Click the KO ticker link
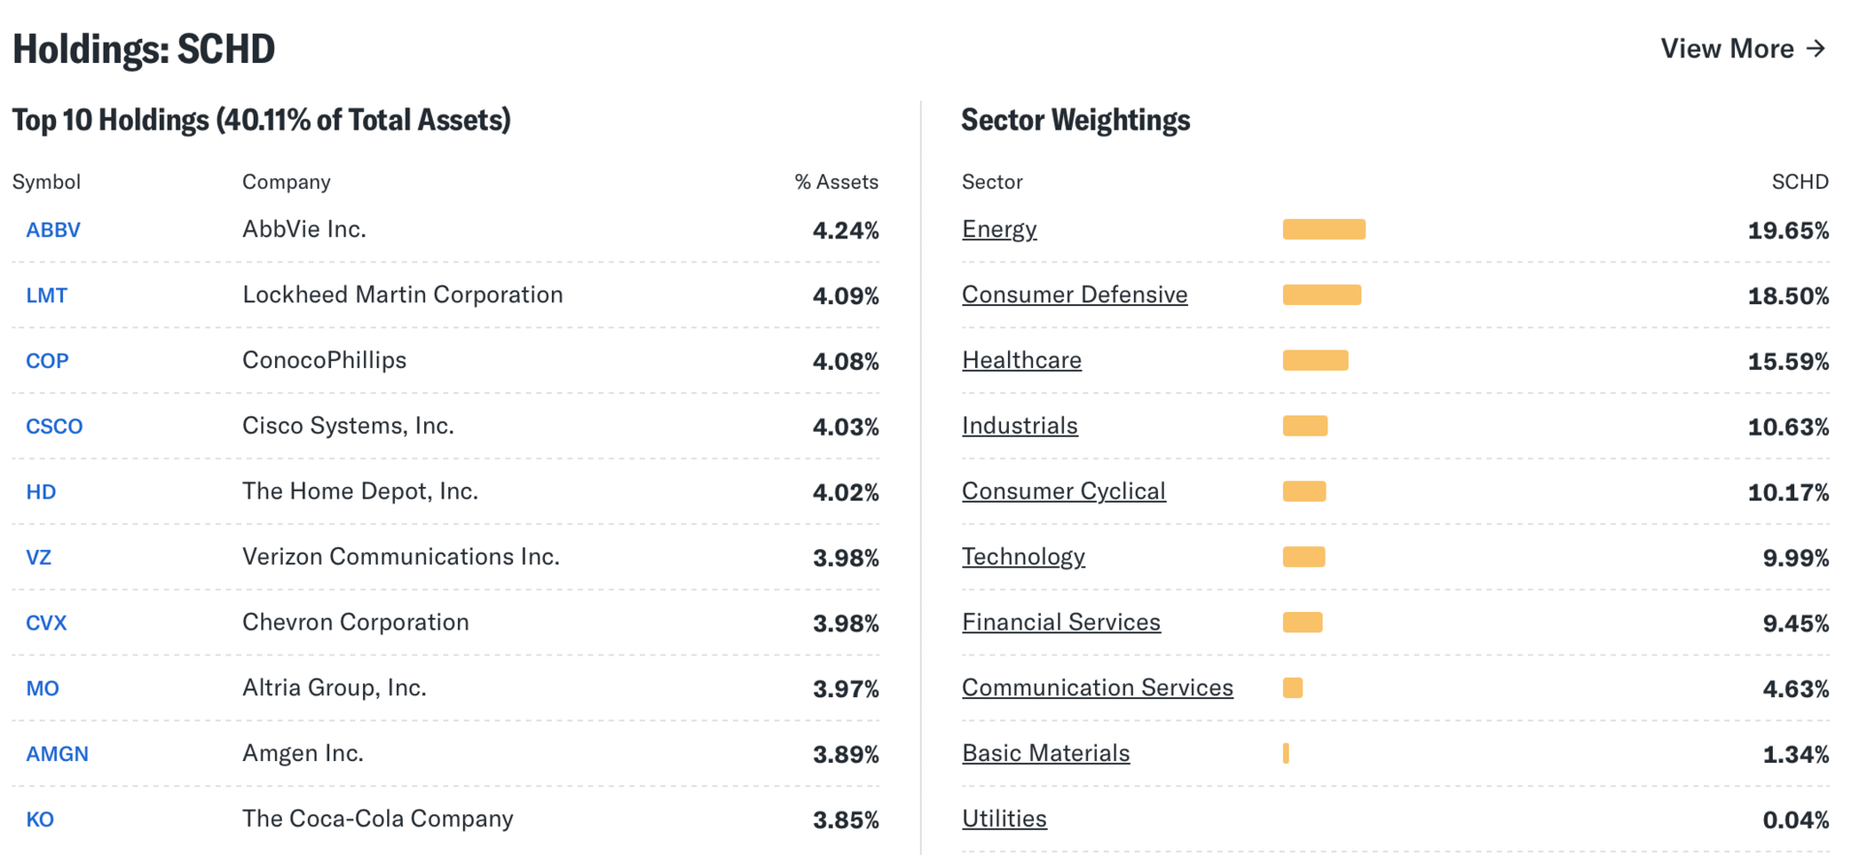Screen dimensions: 1859x855 tap(40, 819)
